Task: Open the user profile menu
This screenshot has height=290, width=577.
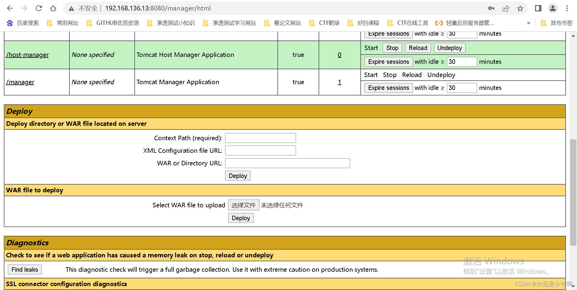Action: 553,8
